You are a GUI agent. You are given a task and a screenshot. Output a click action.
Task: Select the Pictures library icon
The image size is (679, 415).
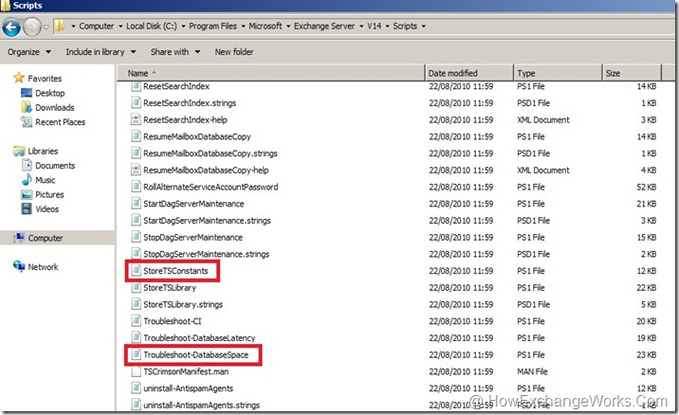(27, 194)
